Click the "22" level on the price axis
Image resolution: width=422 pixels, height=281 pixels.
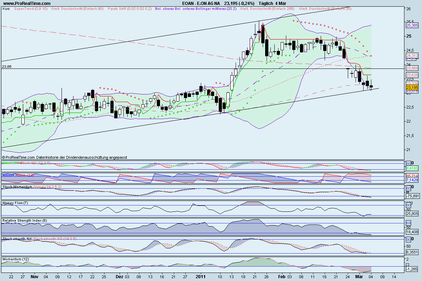coord(409,121)
